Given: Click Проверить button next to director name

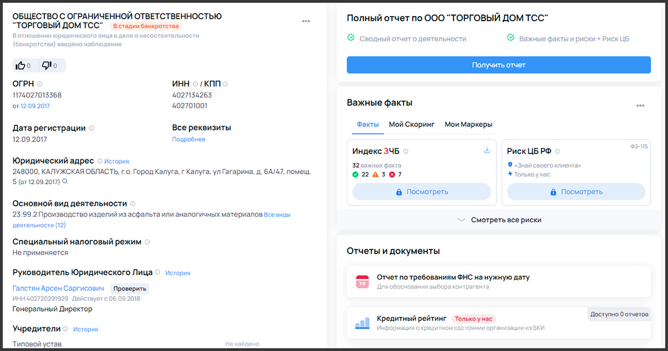Looking at the screenshot, I should tap(130, 289).
